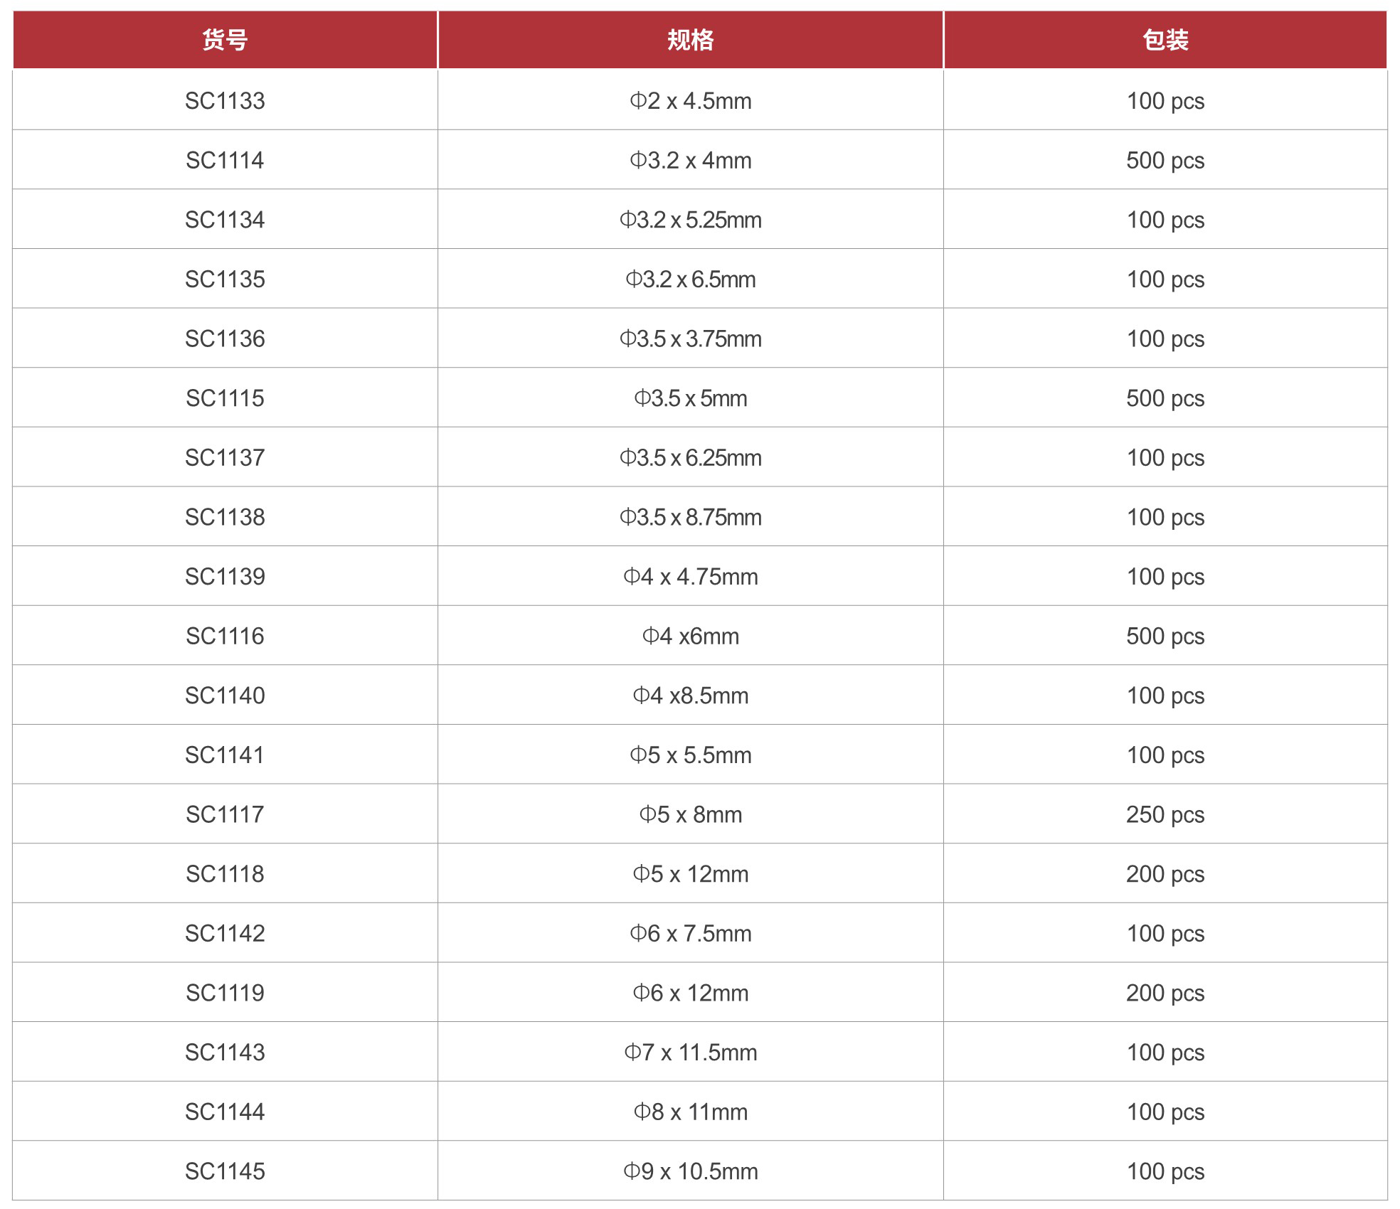Select item number SC1145
This screenshot has height=1209, width=1400.
click(x=225, y=1171)
